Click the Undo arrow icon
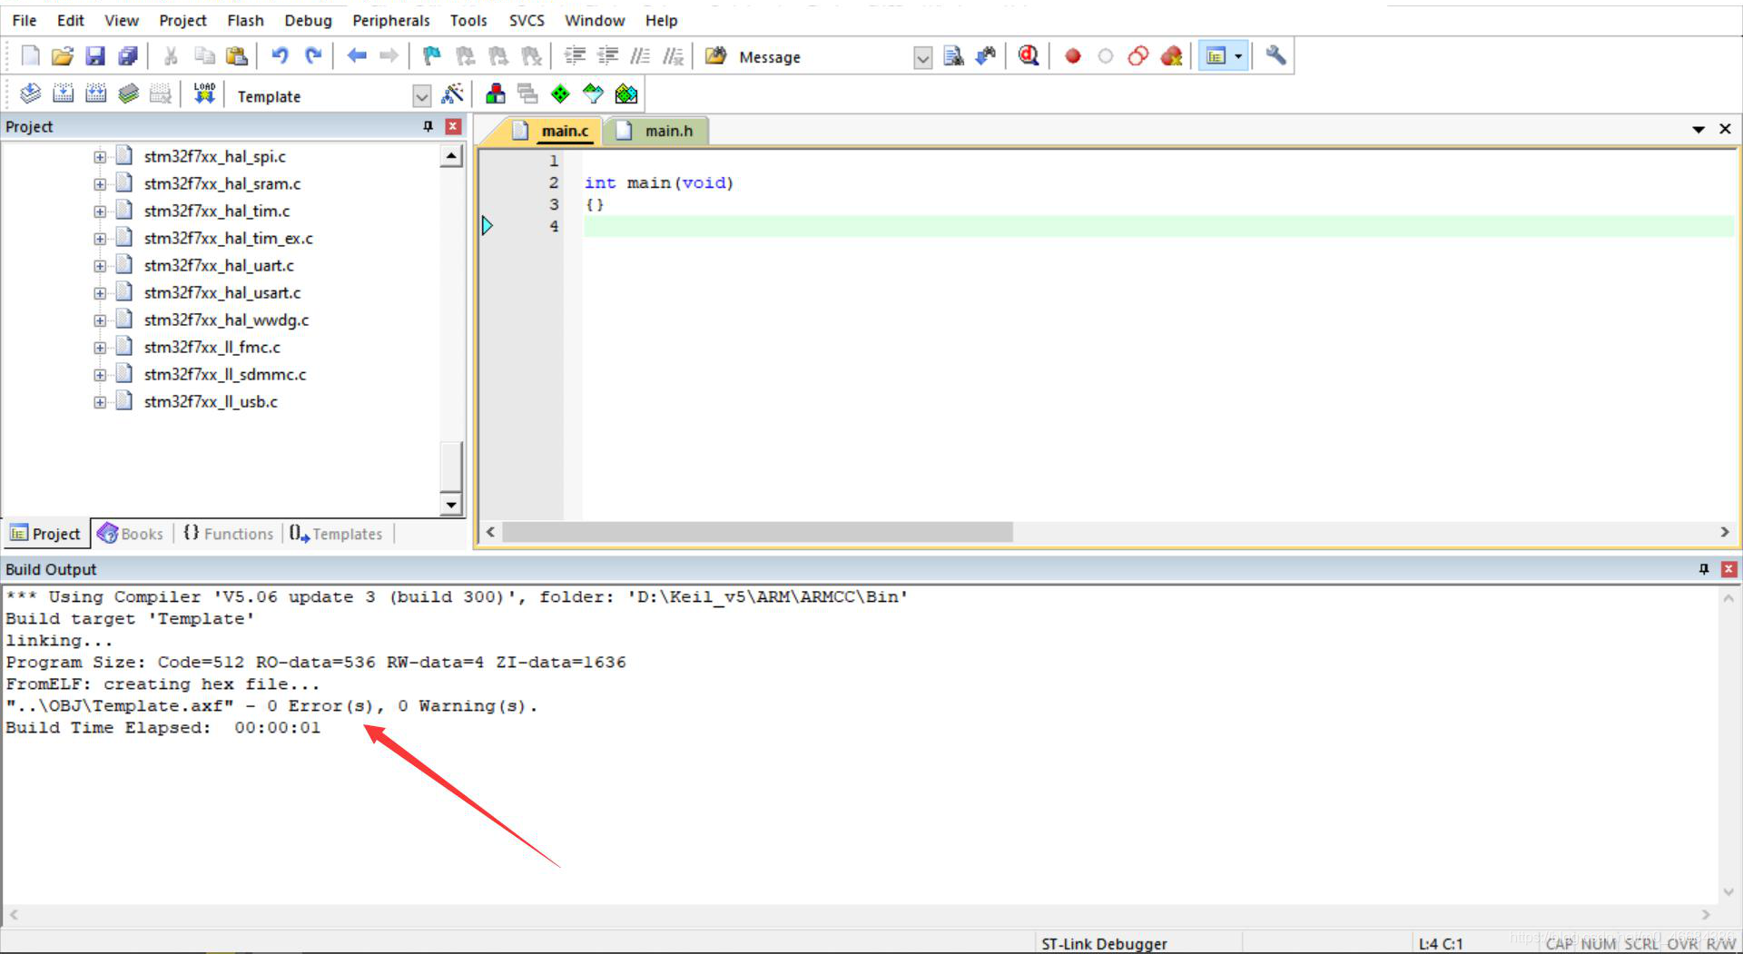The image size is (1743, 954). pos(279,55)
